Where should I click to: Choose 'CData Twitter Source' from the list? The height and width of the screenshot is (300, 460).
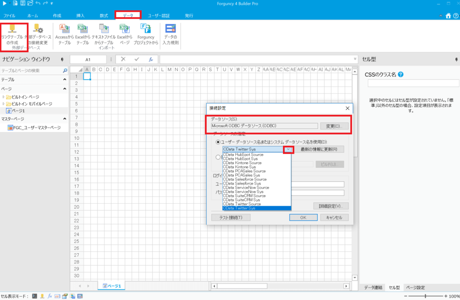257,204
